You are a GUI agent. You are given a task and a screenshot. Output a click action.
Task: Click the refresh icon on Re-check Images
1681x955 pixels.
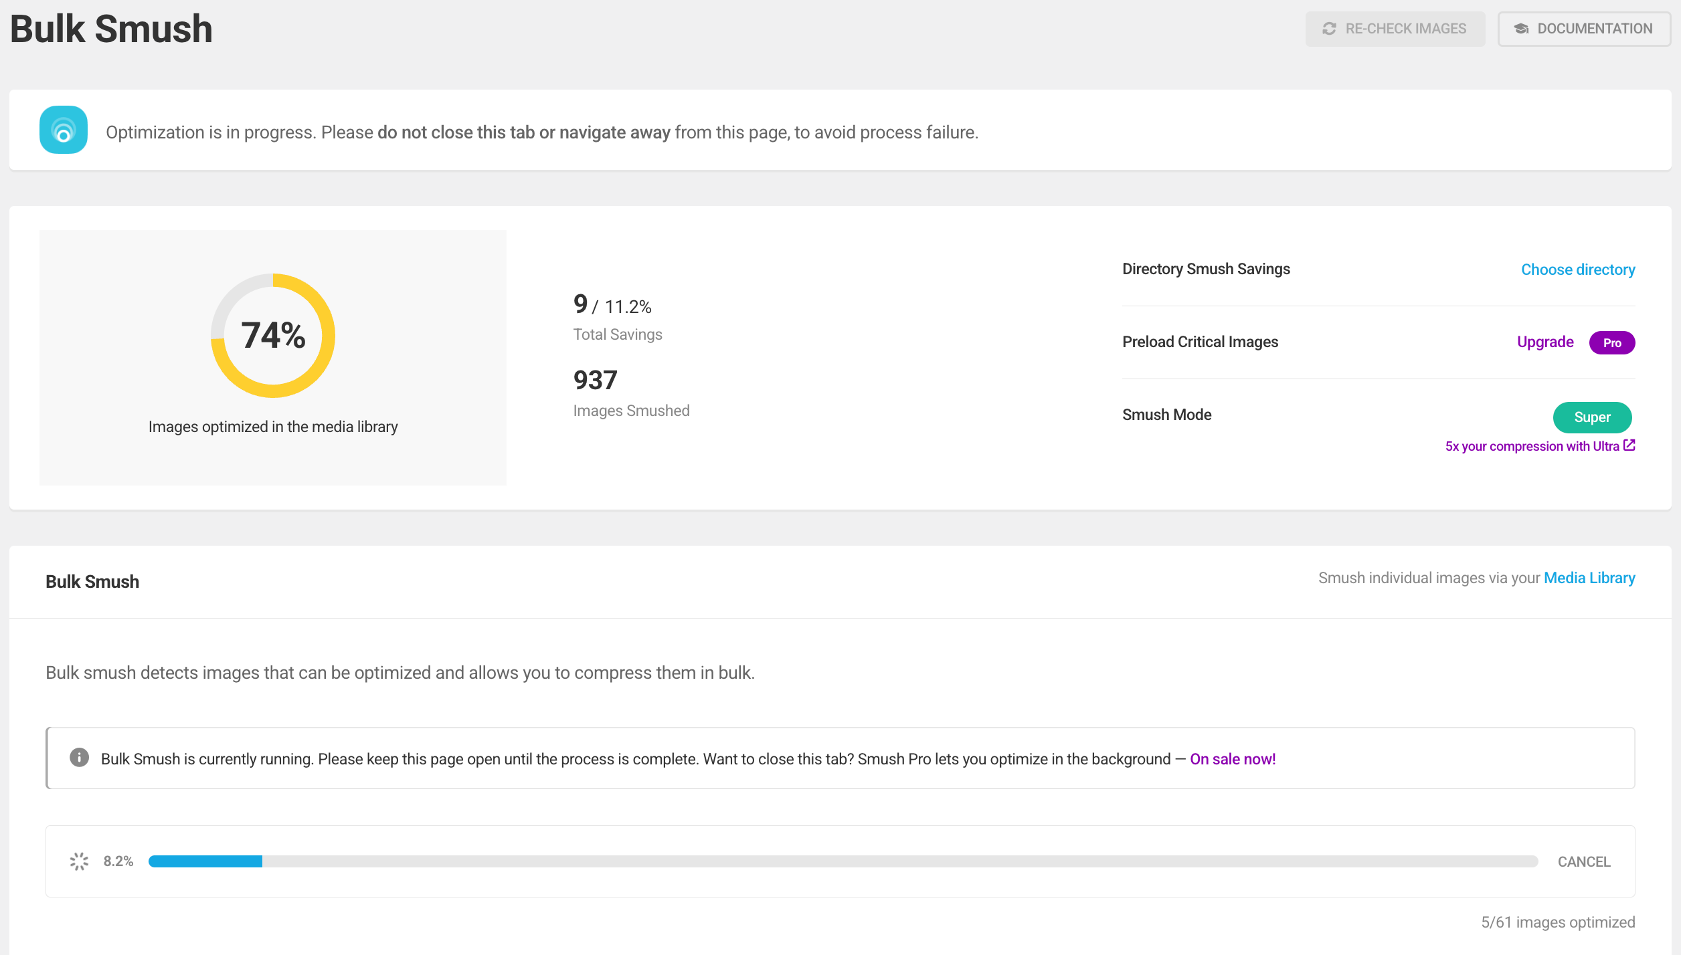coord(1329,29)
